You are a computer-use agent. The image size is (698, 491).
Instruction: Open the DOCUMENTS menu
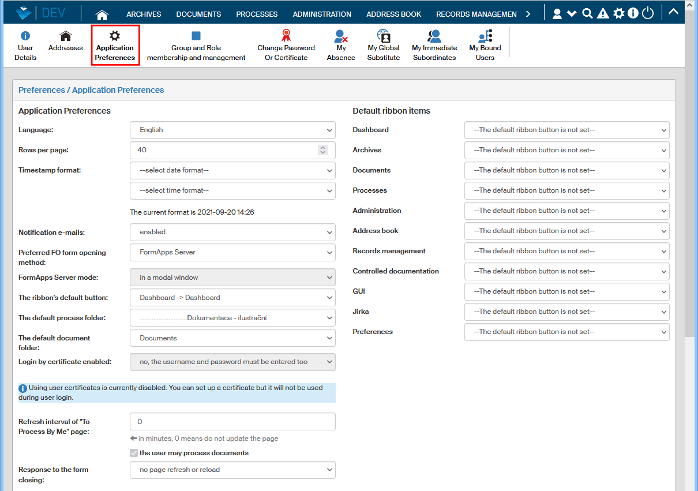pyautogui.click(x=198, y=14)
